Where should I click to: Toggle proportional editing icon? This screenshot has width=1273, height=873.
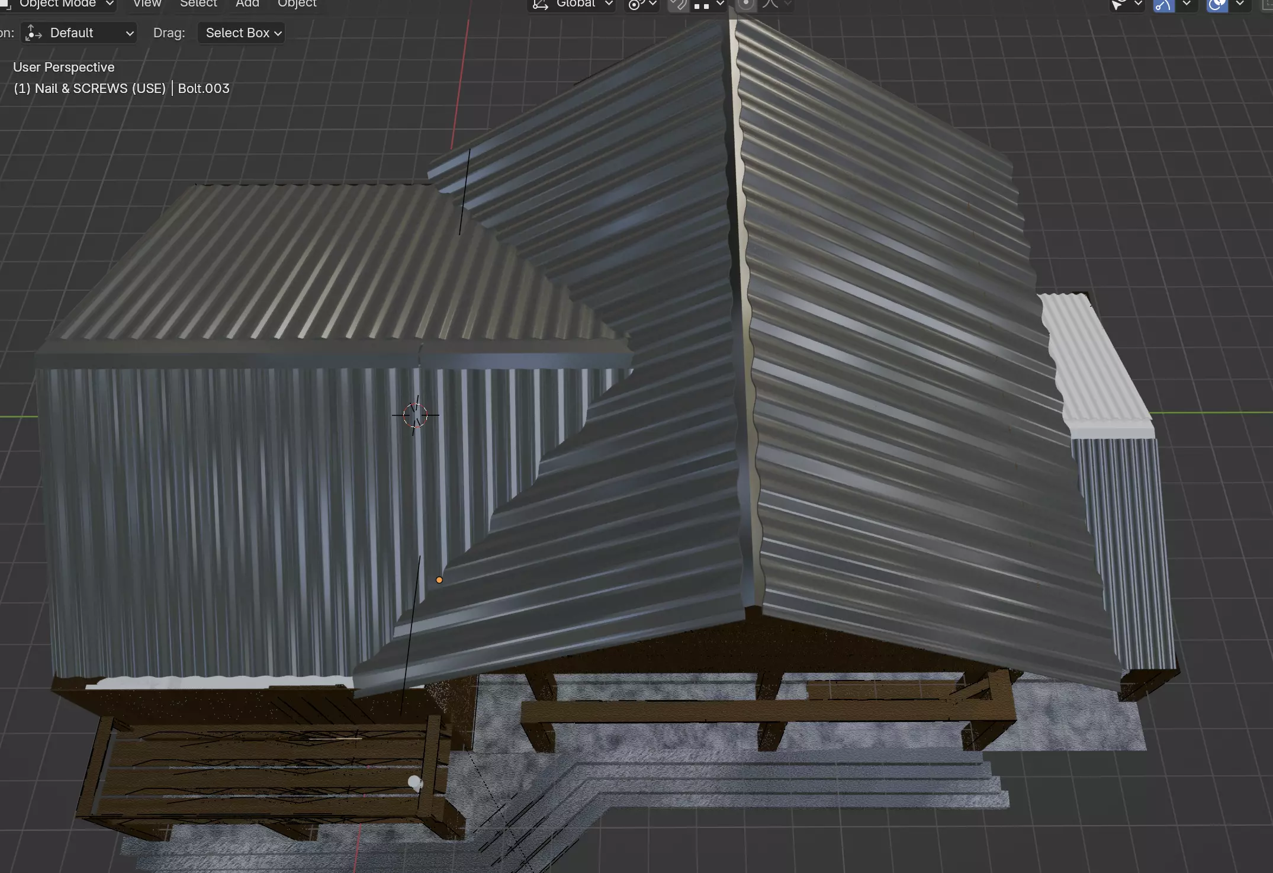pyautogui.click(x=745, y=5)
